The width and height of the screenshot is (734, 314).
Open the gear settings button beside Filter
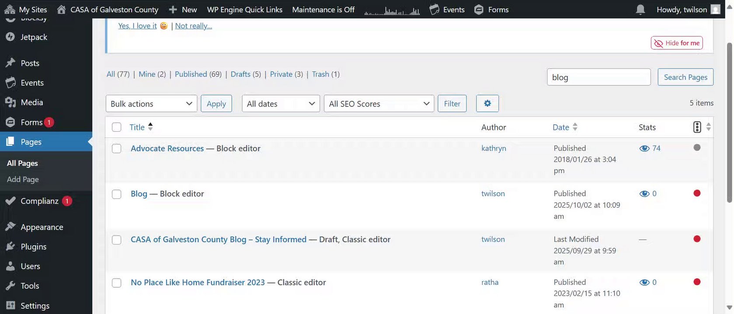[x=487, y=103]
